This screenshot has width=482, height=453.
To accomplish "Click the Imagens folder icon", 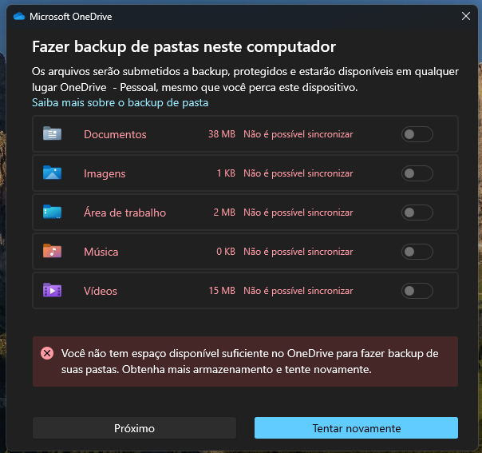I will tap(52, 173).
